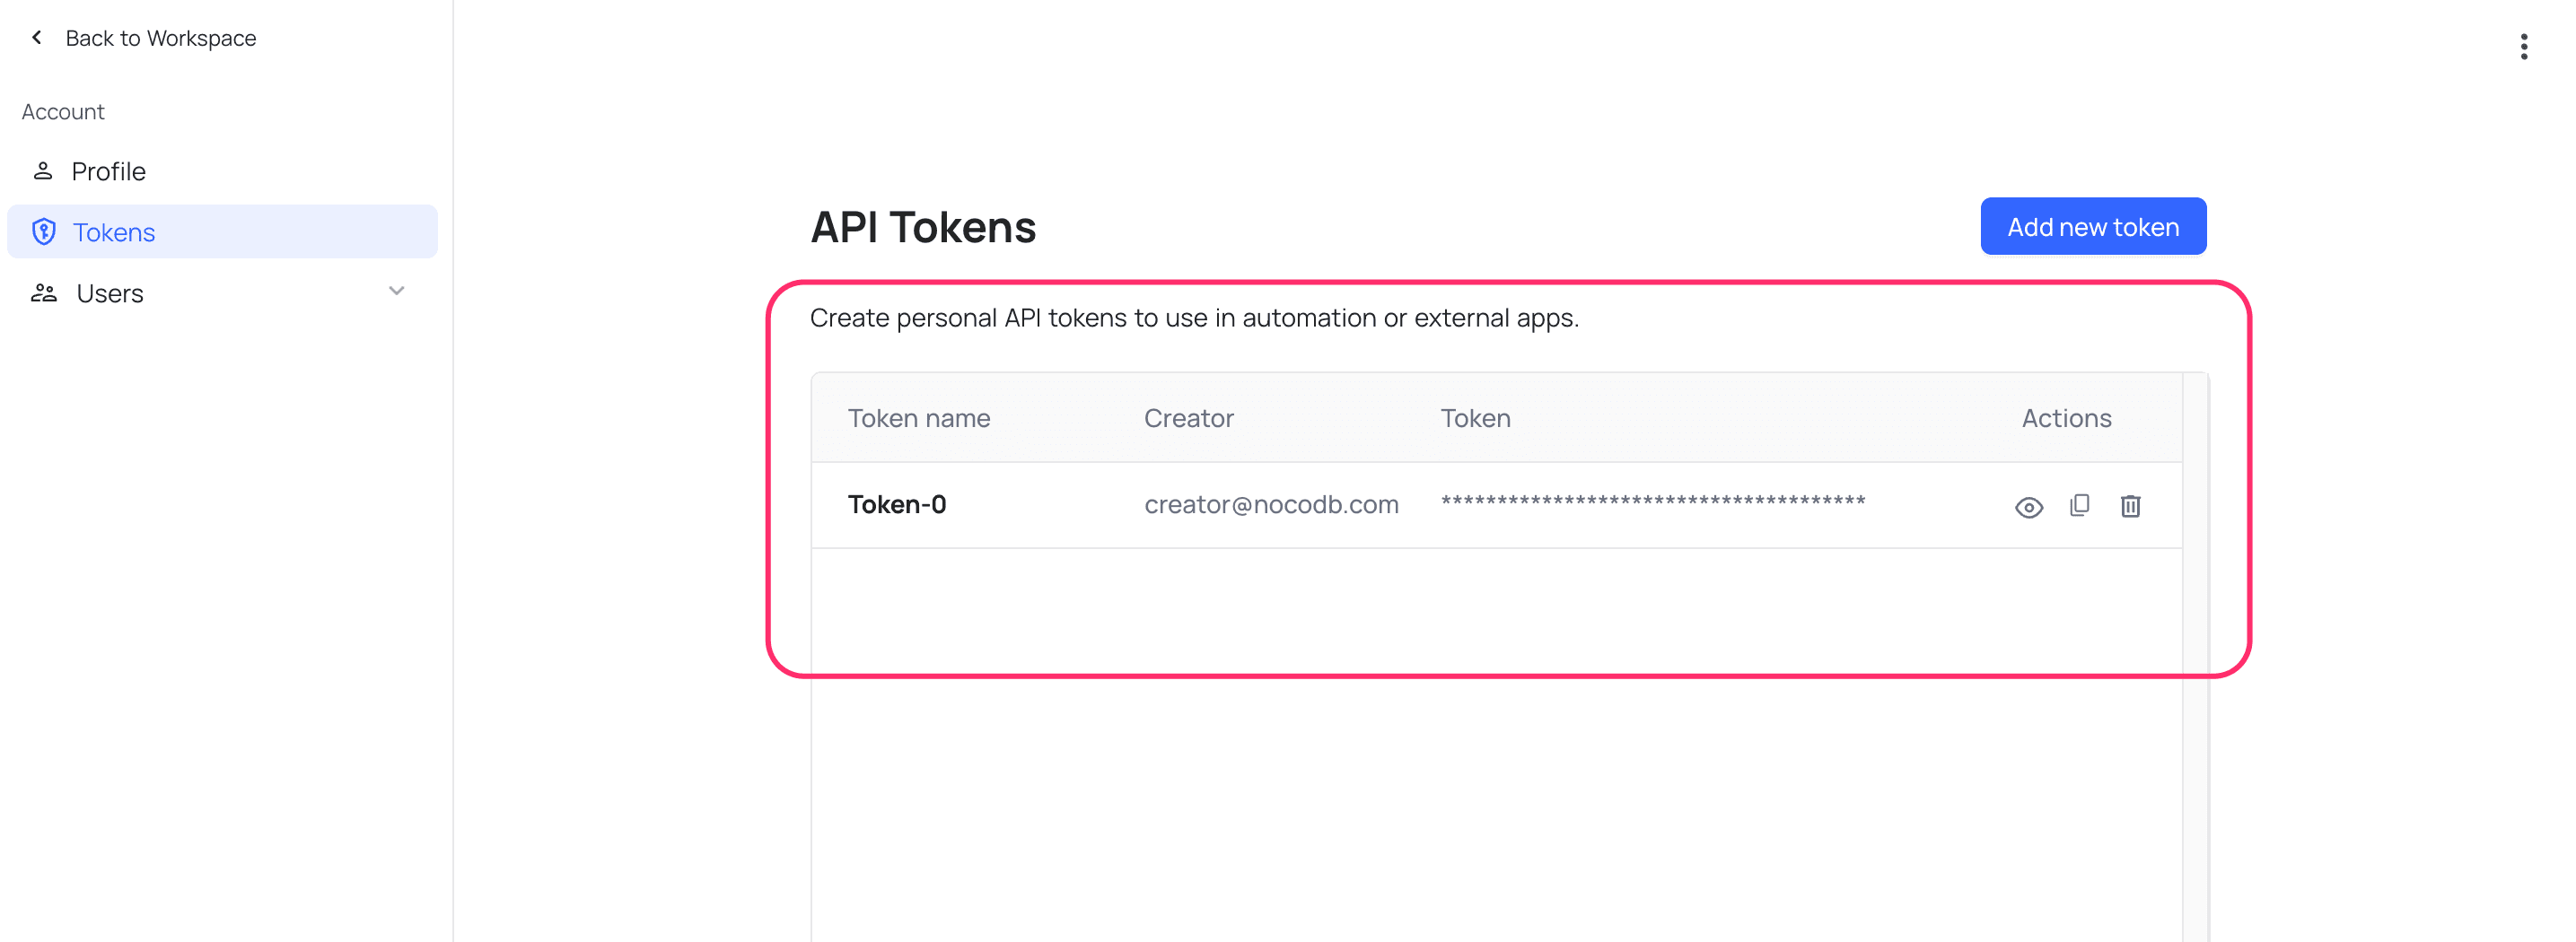This screenshot has width=2576, height=942.
Task: Delete Token-0 using the trash icon
Action: [x=2131, y=506]
